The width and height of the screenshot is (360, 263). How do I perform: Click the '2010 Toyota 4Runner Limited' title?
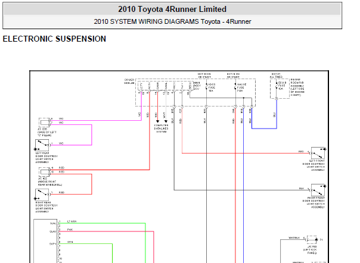(172, 10)
